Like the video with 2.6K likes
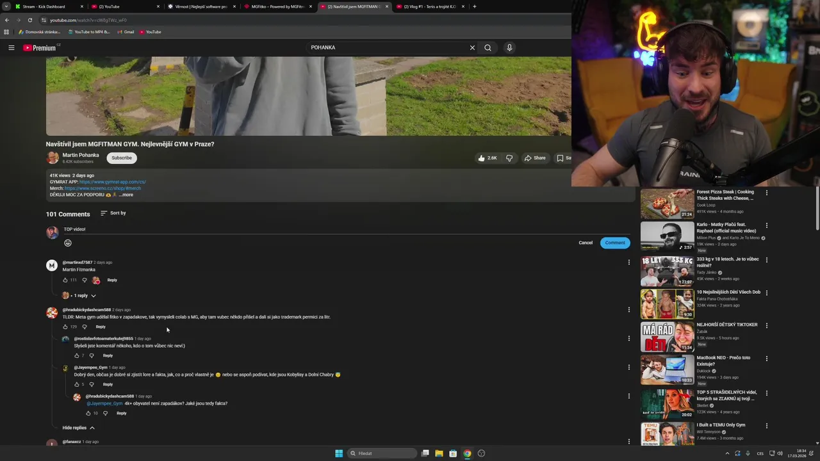 pyautogui.click(x=488, y=158)
